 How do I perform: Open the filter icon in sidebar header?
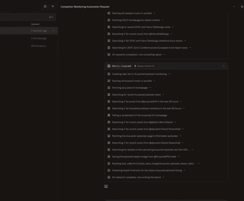point(53,6)
